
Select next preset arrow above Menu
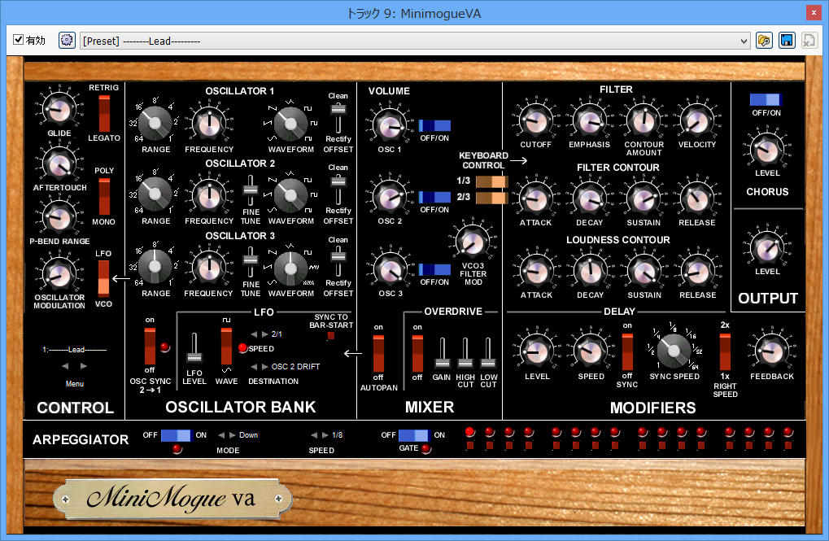pyautogui.click(x=84, y=366)
